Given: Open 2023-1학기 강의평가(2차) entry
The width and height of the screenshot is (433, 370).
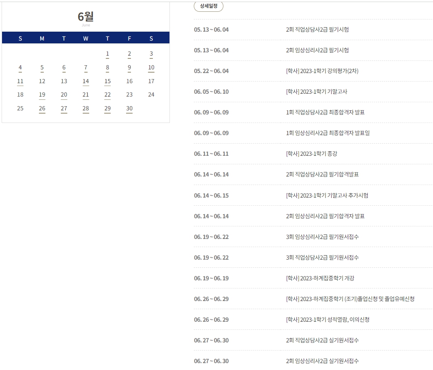Looking at the screenshot, I should click(x=322, y=71).
